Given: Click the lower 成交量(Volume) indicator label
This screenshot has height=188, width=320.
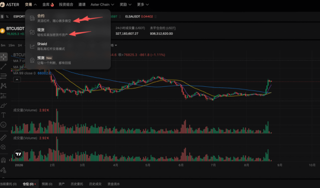Looking at the screenshot, I should coord(25,138).
